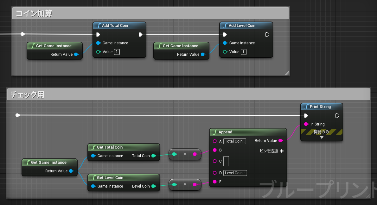Image resolution: width=377 pixels, height=205 pixels.
Task: Edit the empty text field of pin C
Action: [x=226, y=161]
